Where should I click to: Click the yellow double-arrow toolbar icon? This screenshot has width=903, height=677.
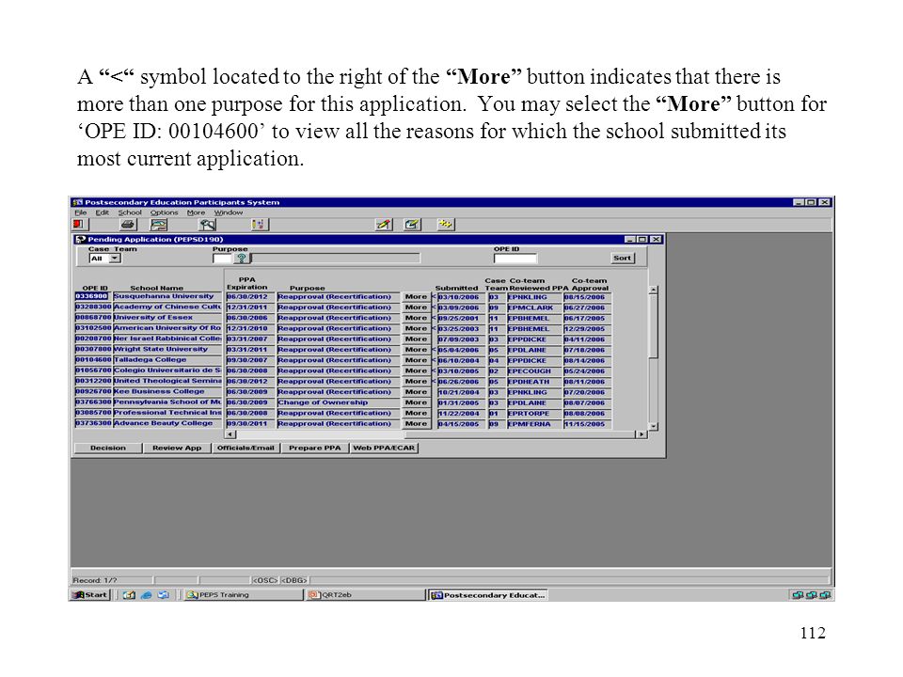point(446,224)
